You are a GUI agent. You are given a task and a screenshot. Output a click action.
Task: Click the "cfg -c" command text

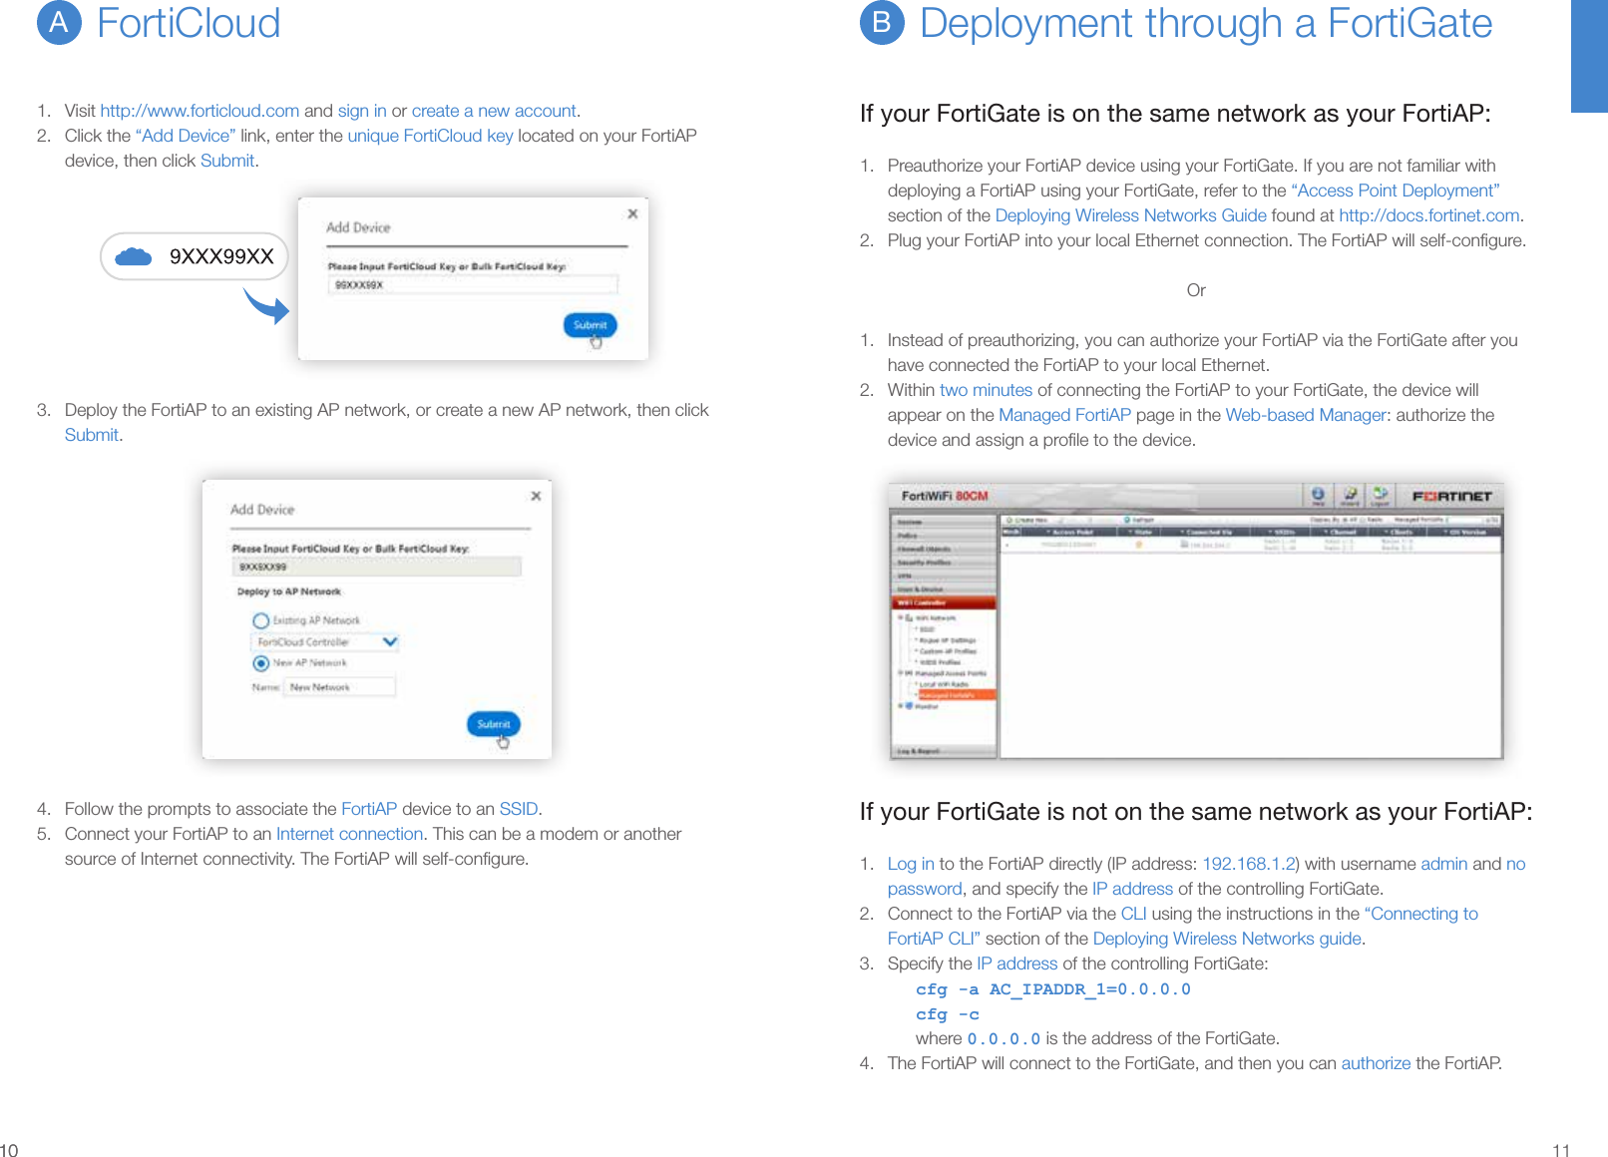click(x=948, y=1014)
